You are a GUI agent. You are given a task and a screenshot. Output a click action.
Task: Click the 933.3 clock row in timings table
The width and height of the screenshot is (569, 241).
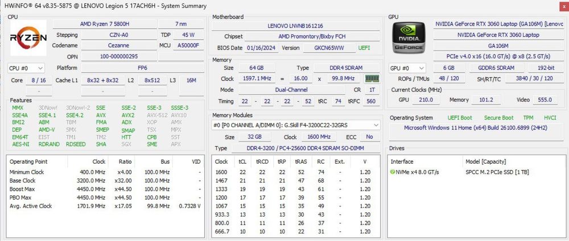click(x=296, y=214)
